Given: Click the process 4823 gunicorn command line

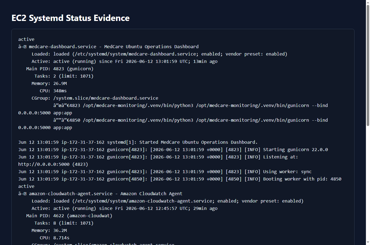Looking at the screenshot, I should (173, 109).
